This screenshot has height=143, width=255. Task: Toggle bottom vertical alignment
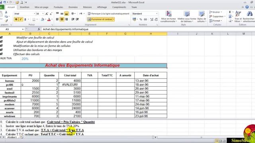coord(67,14)
